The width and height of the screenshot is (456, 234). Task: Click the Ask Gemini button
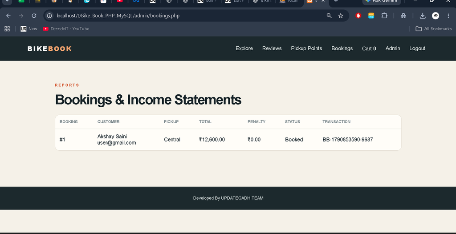pos(382,1)
